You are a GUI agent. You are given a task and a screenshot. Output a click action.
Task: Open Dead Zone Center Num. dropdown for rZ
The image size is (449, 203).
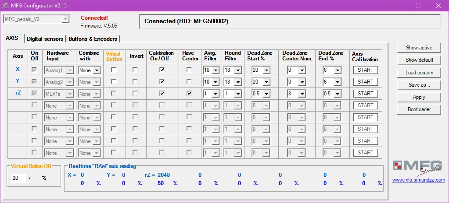297,94
